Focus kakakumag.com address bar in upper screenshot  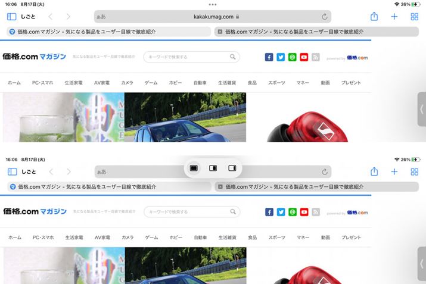213,17
